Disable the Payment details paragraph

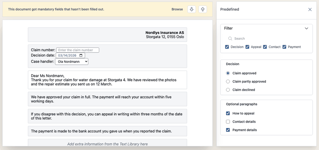[228, 130]
